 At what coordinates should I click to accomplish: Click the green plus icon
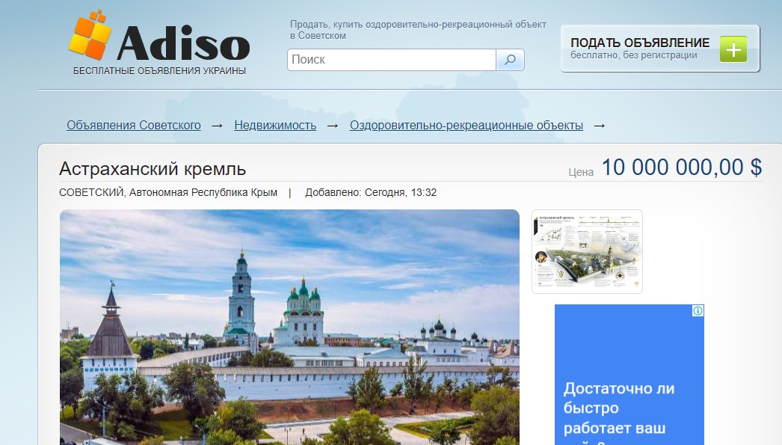[x=733, y=49]
